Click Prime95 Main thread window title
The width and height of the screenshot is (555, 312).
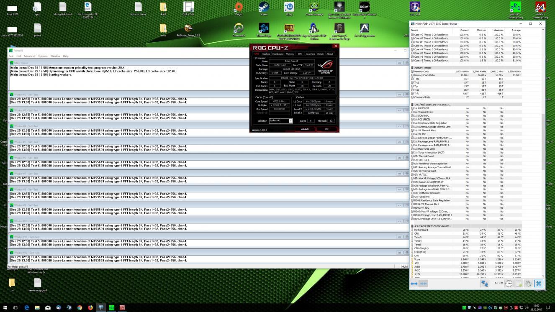click(x=21, y=63)
